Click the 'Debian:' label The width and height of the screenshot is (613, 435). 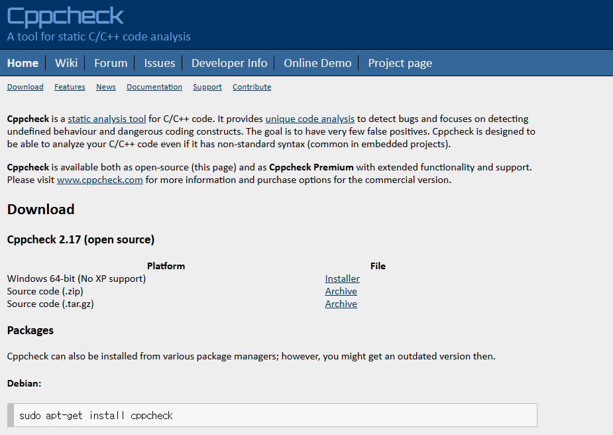(x=24, y=383)
